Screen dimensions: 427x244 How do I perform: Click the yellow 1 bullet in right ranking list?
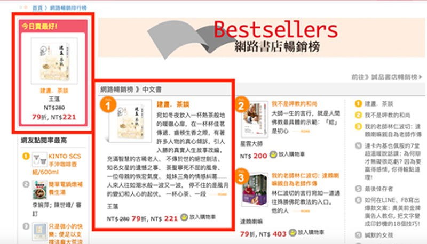pyautogui.click(x=358, y=103)
